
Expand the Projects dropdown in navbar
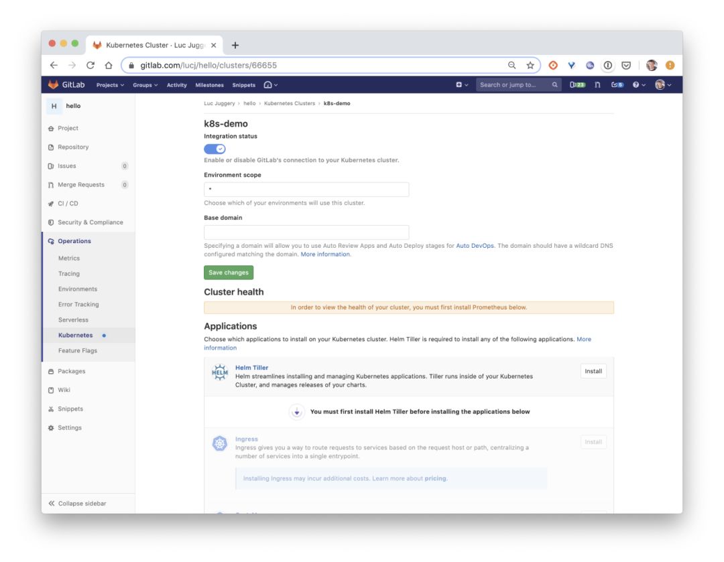click(x=110, y=85)
